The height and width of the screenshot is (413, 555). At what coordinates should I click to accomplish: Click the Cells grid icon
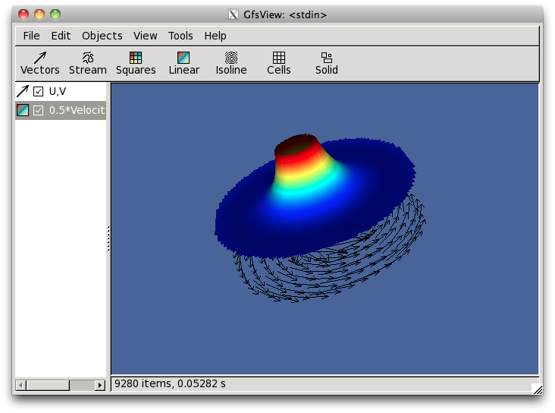click(278, 63)
